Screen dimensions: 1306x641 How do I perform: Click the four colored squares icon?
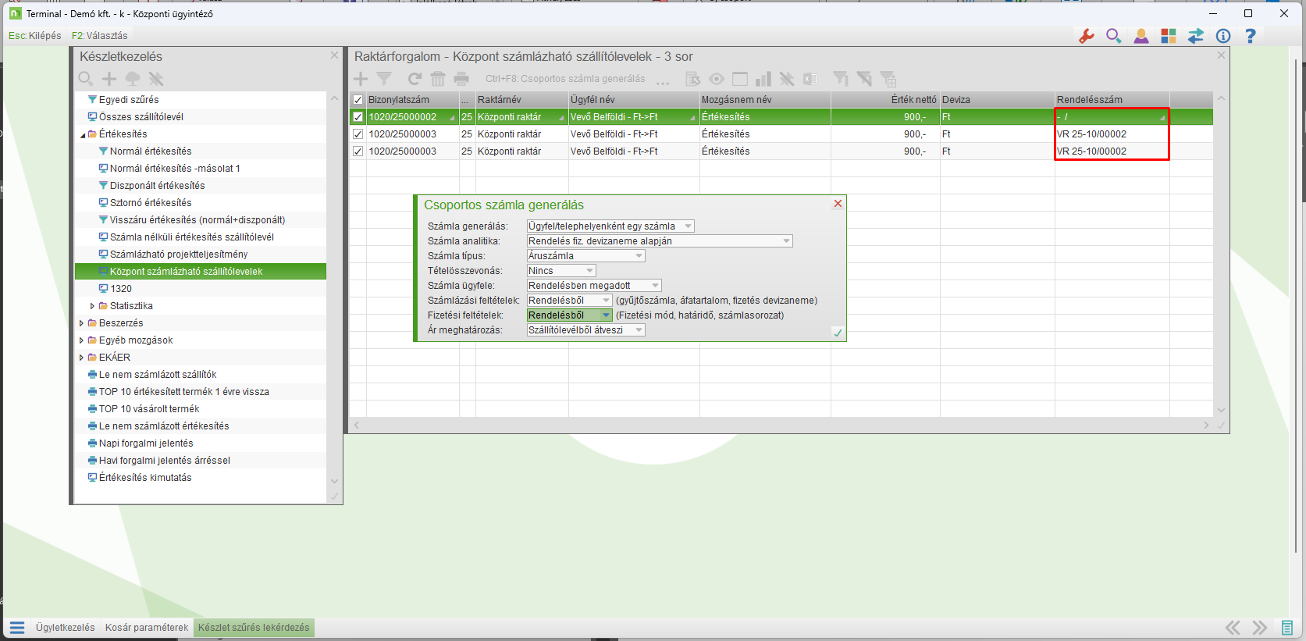point(1169,36)
